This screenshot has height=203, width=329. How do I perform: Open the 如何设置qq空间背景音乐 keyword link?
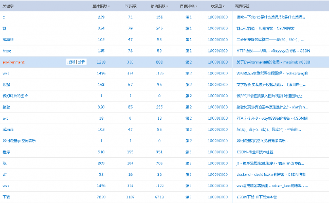click(19, 141)
